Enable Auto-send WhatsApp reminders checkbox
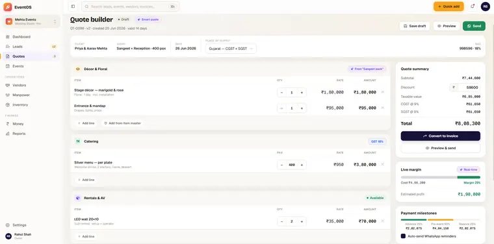This screenshot has width=494, height=244. click(403, 236)
